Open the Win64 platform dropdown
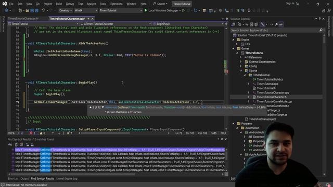 [x=85, y=10]
